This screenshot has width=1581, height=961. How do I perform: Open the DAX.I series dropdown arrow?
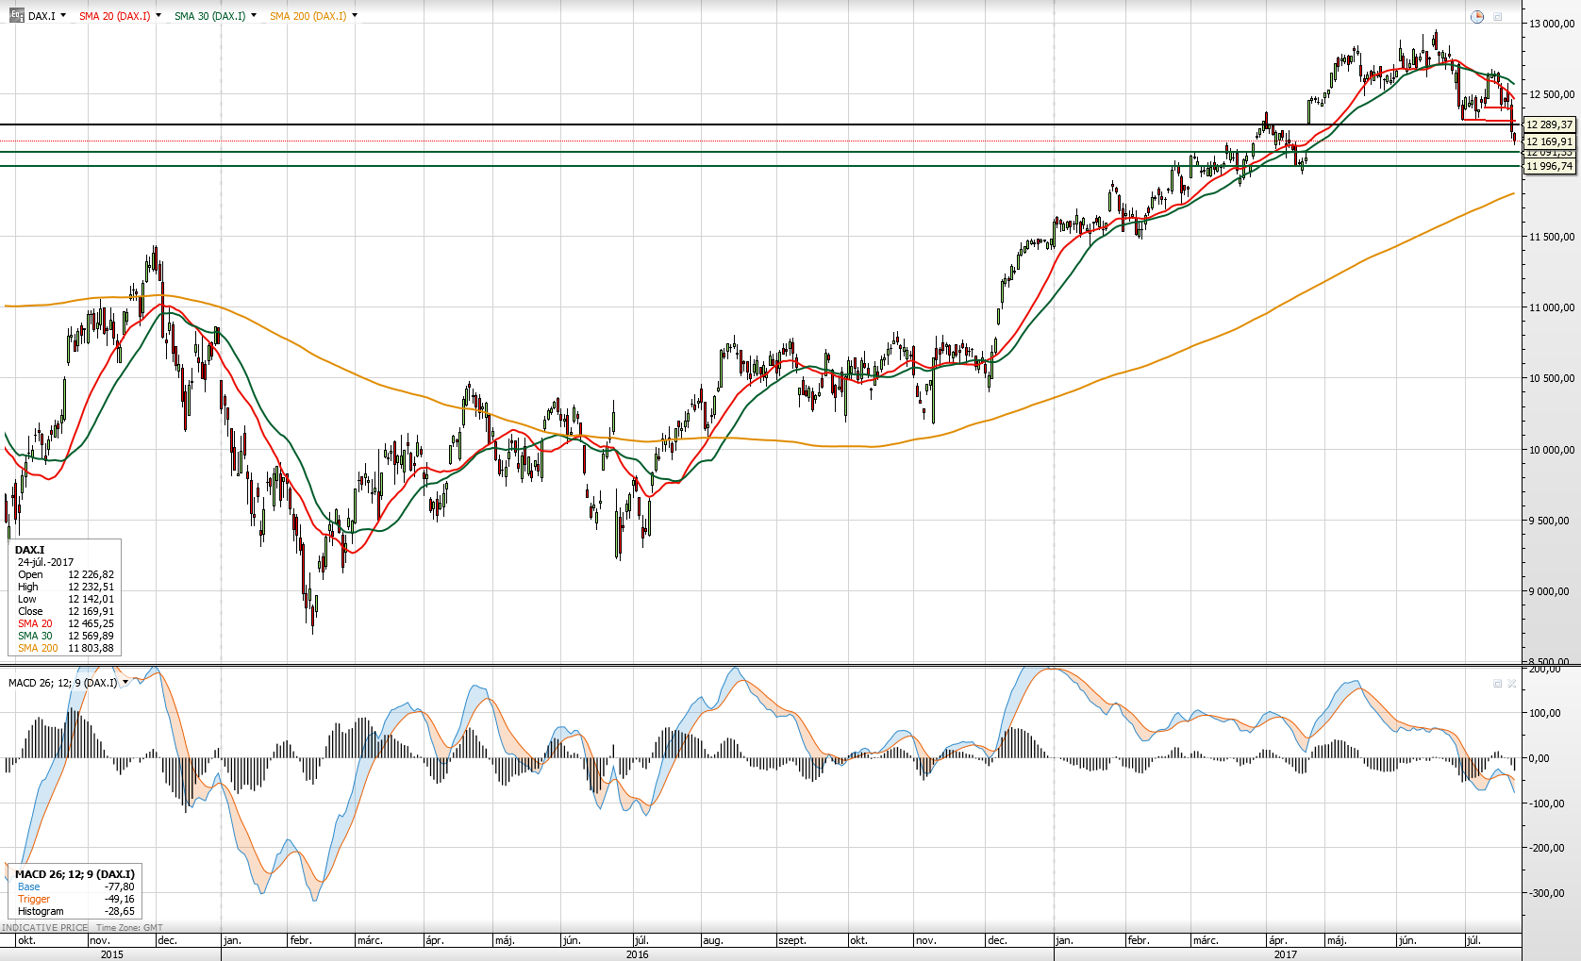tap(63, 16)
